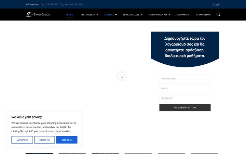Click the Reject All cookies button
This screenshot has height=154, width=246.
tap(44, 140)
